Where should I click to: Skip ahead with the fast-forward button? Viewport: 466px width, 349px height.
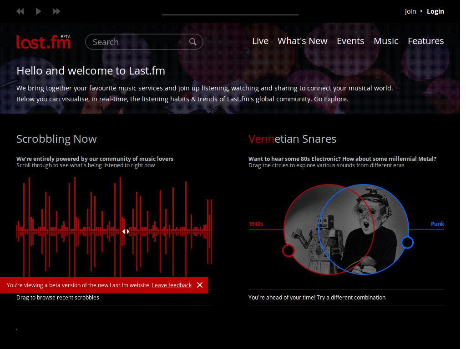point(56,11)
